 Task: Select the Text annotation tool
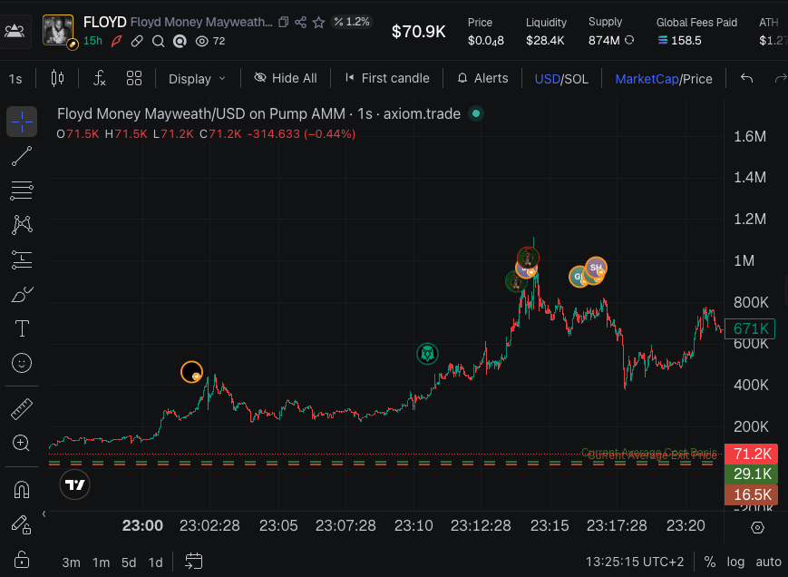click(x=22, y=328)
